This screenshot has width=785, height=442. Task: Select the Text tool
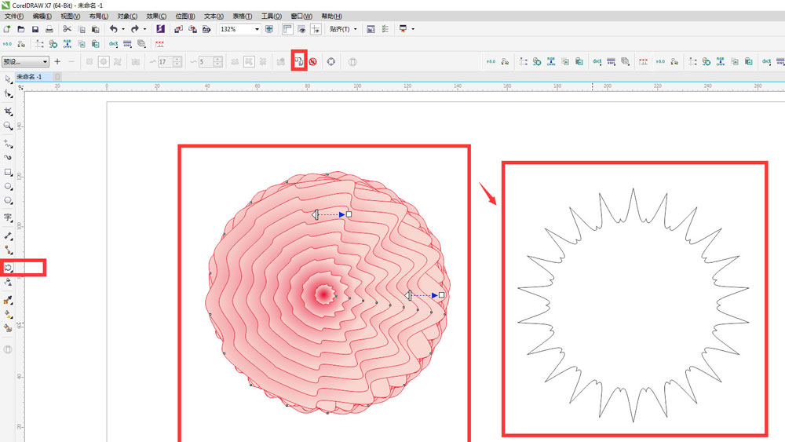point(8,217)
